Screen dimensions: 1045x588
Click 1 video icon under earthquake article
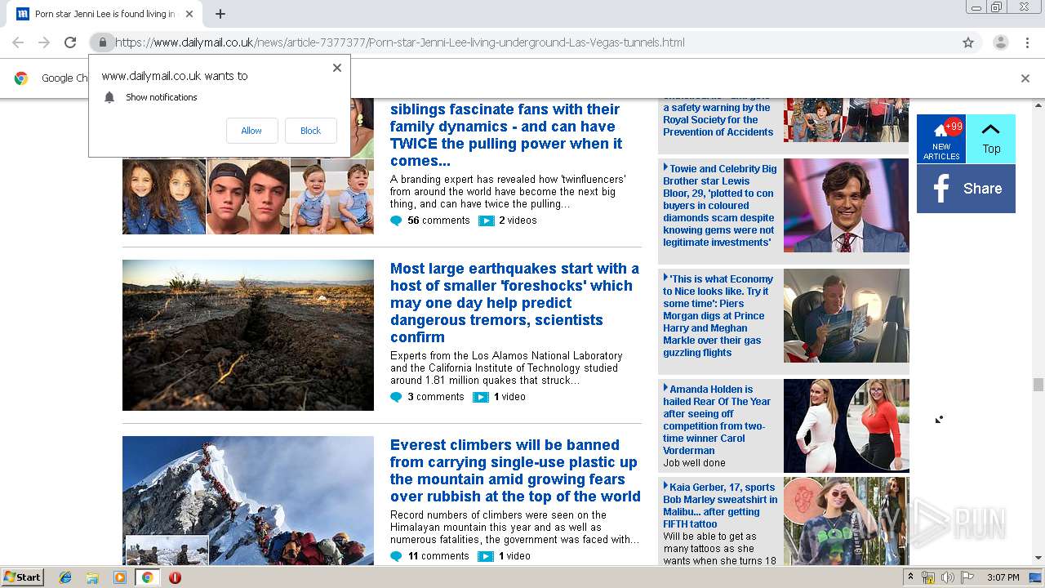481,398
